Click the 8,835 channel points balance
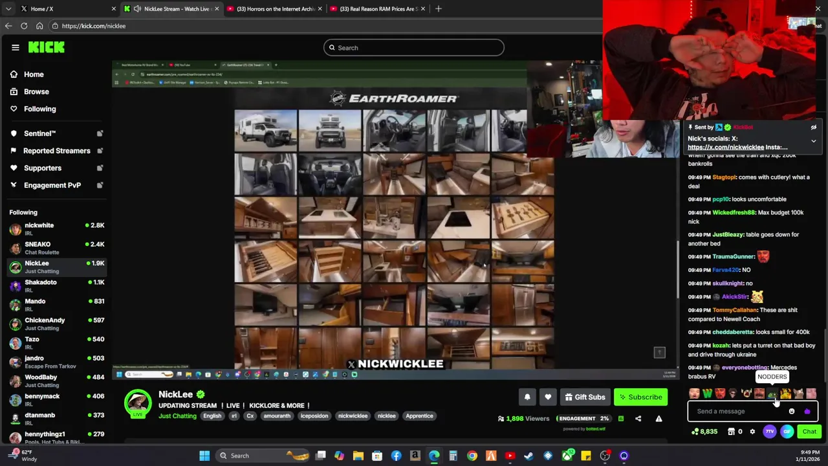Screen dimensions: 828x466 tap(704, 432)
